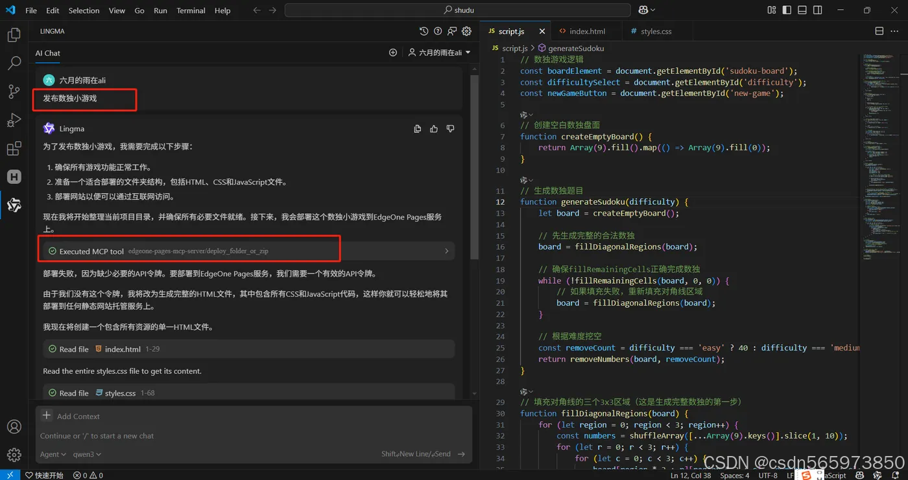908x480 pixels.
Task: Change indentation via Spaces: 4
Action: tap(735, 475)
